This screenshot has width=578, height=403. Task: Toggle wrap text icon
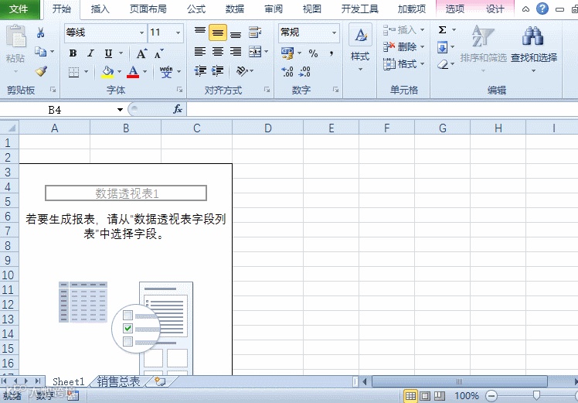pos(255,32)
